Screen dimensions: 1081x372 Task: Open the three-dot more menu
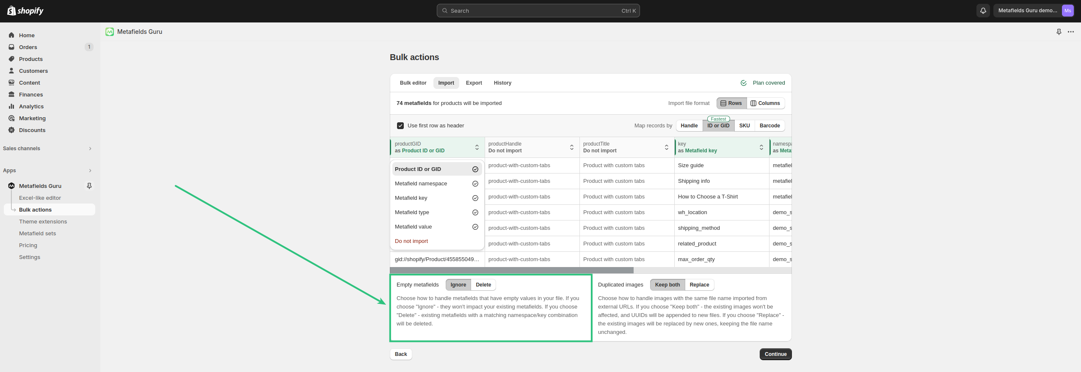point(1071,32)
